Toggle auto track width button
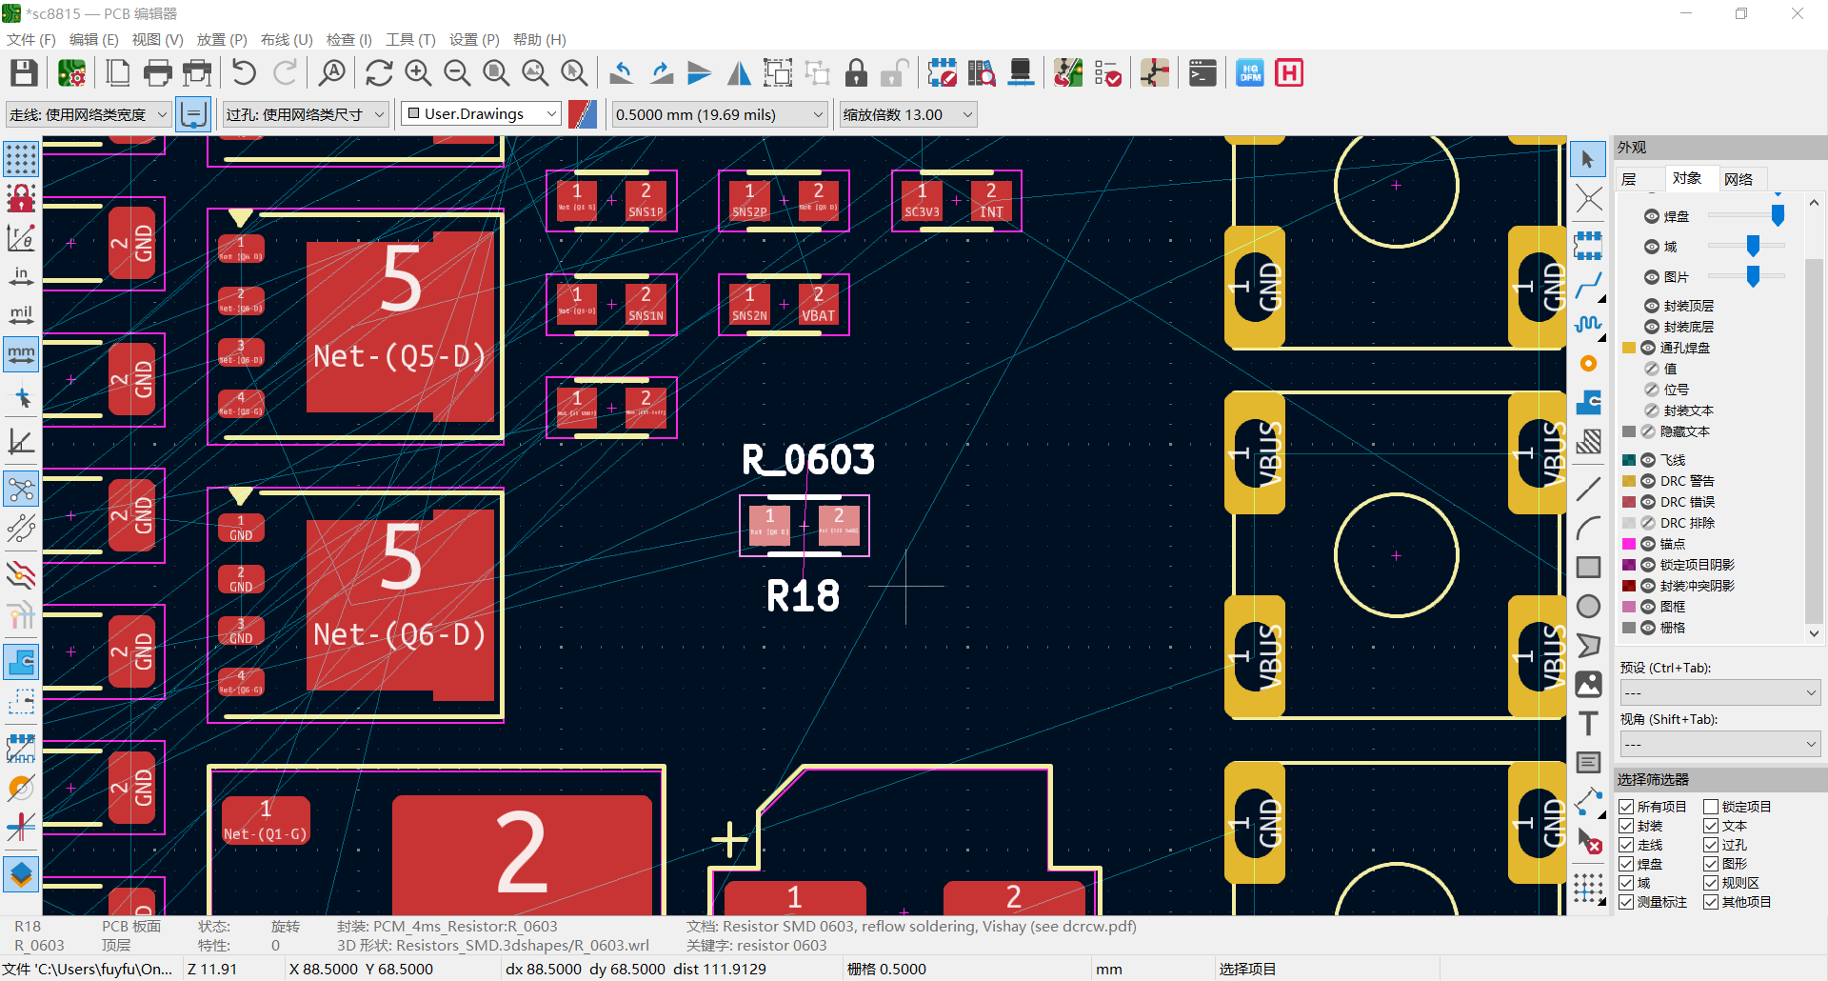 (193, 114)
